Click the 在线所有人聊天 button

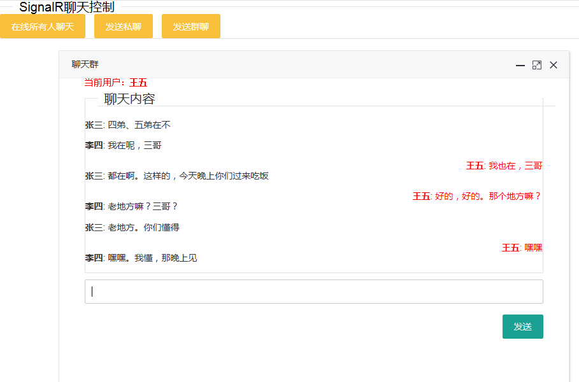point(43,26)
